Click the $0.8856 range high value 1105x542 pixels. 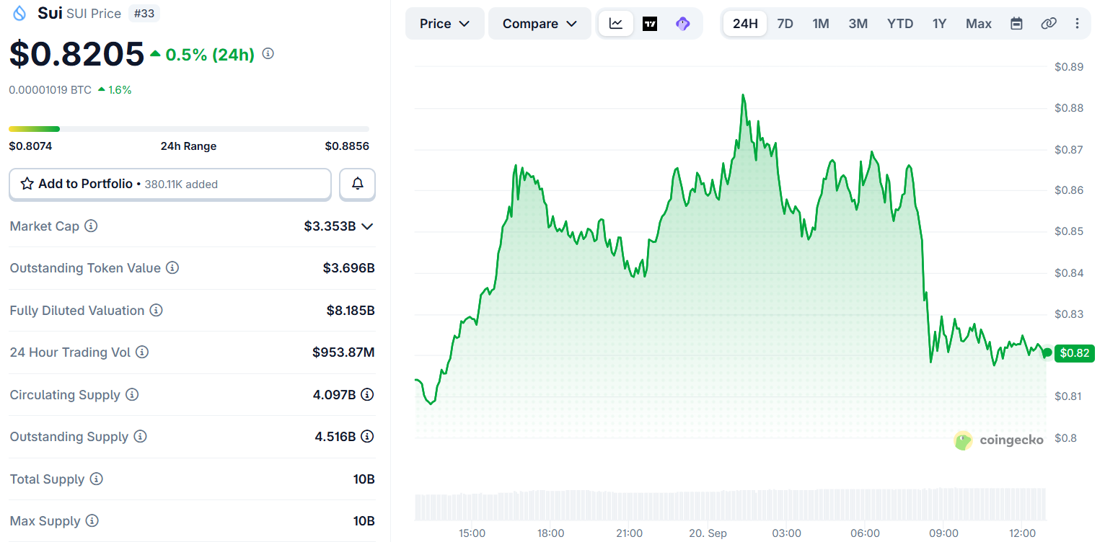(x=347, y=146)
